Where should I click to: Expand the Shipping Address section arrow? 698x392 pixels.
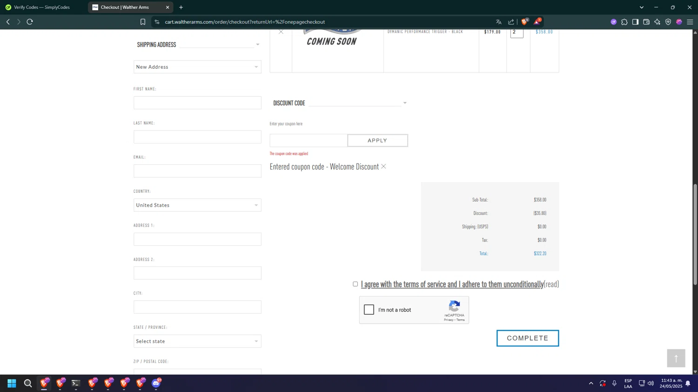pos(258,45)
